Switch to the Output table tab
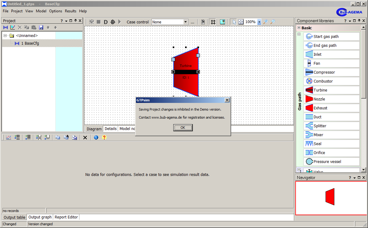Screen dimensions: 368x228 coord(14,217)
